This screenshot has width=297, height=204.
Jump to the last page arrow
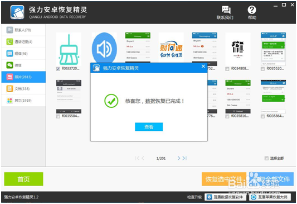(x=184, y=158)
